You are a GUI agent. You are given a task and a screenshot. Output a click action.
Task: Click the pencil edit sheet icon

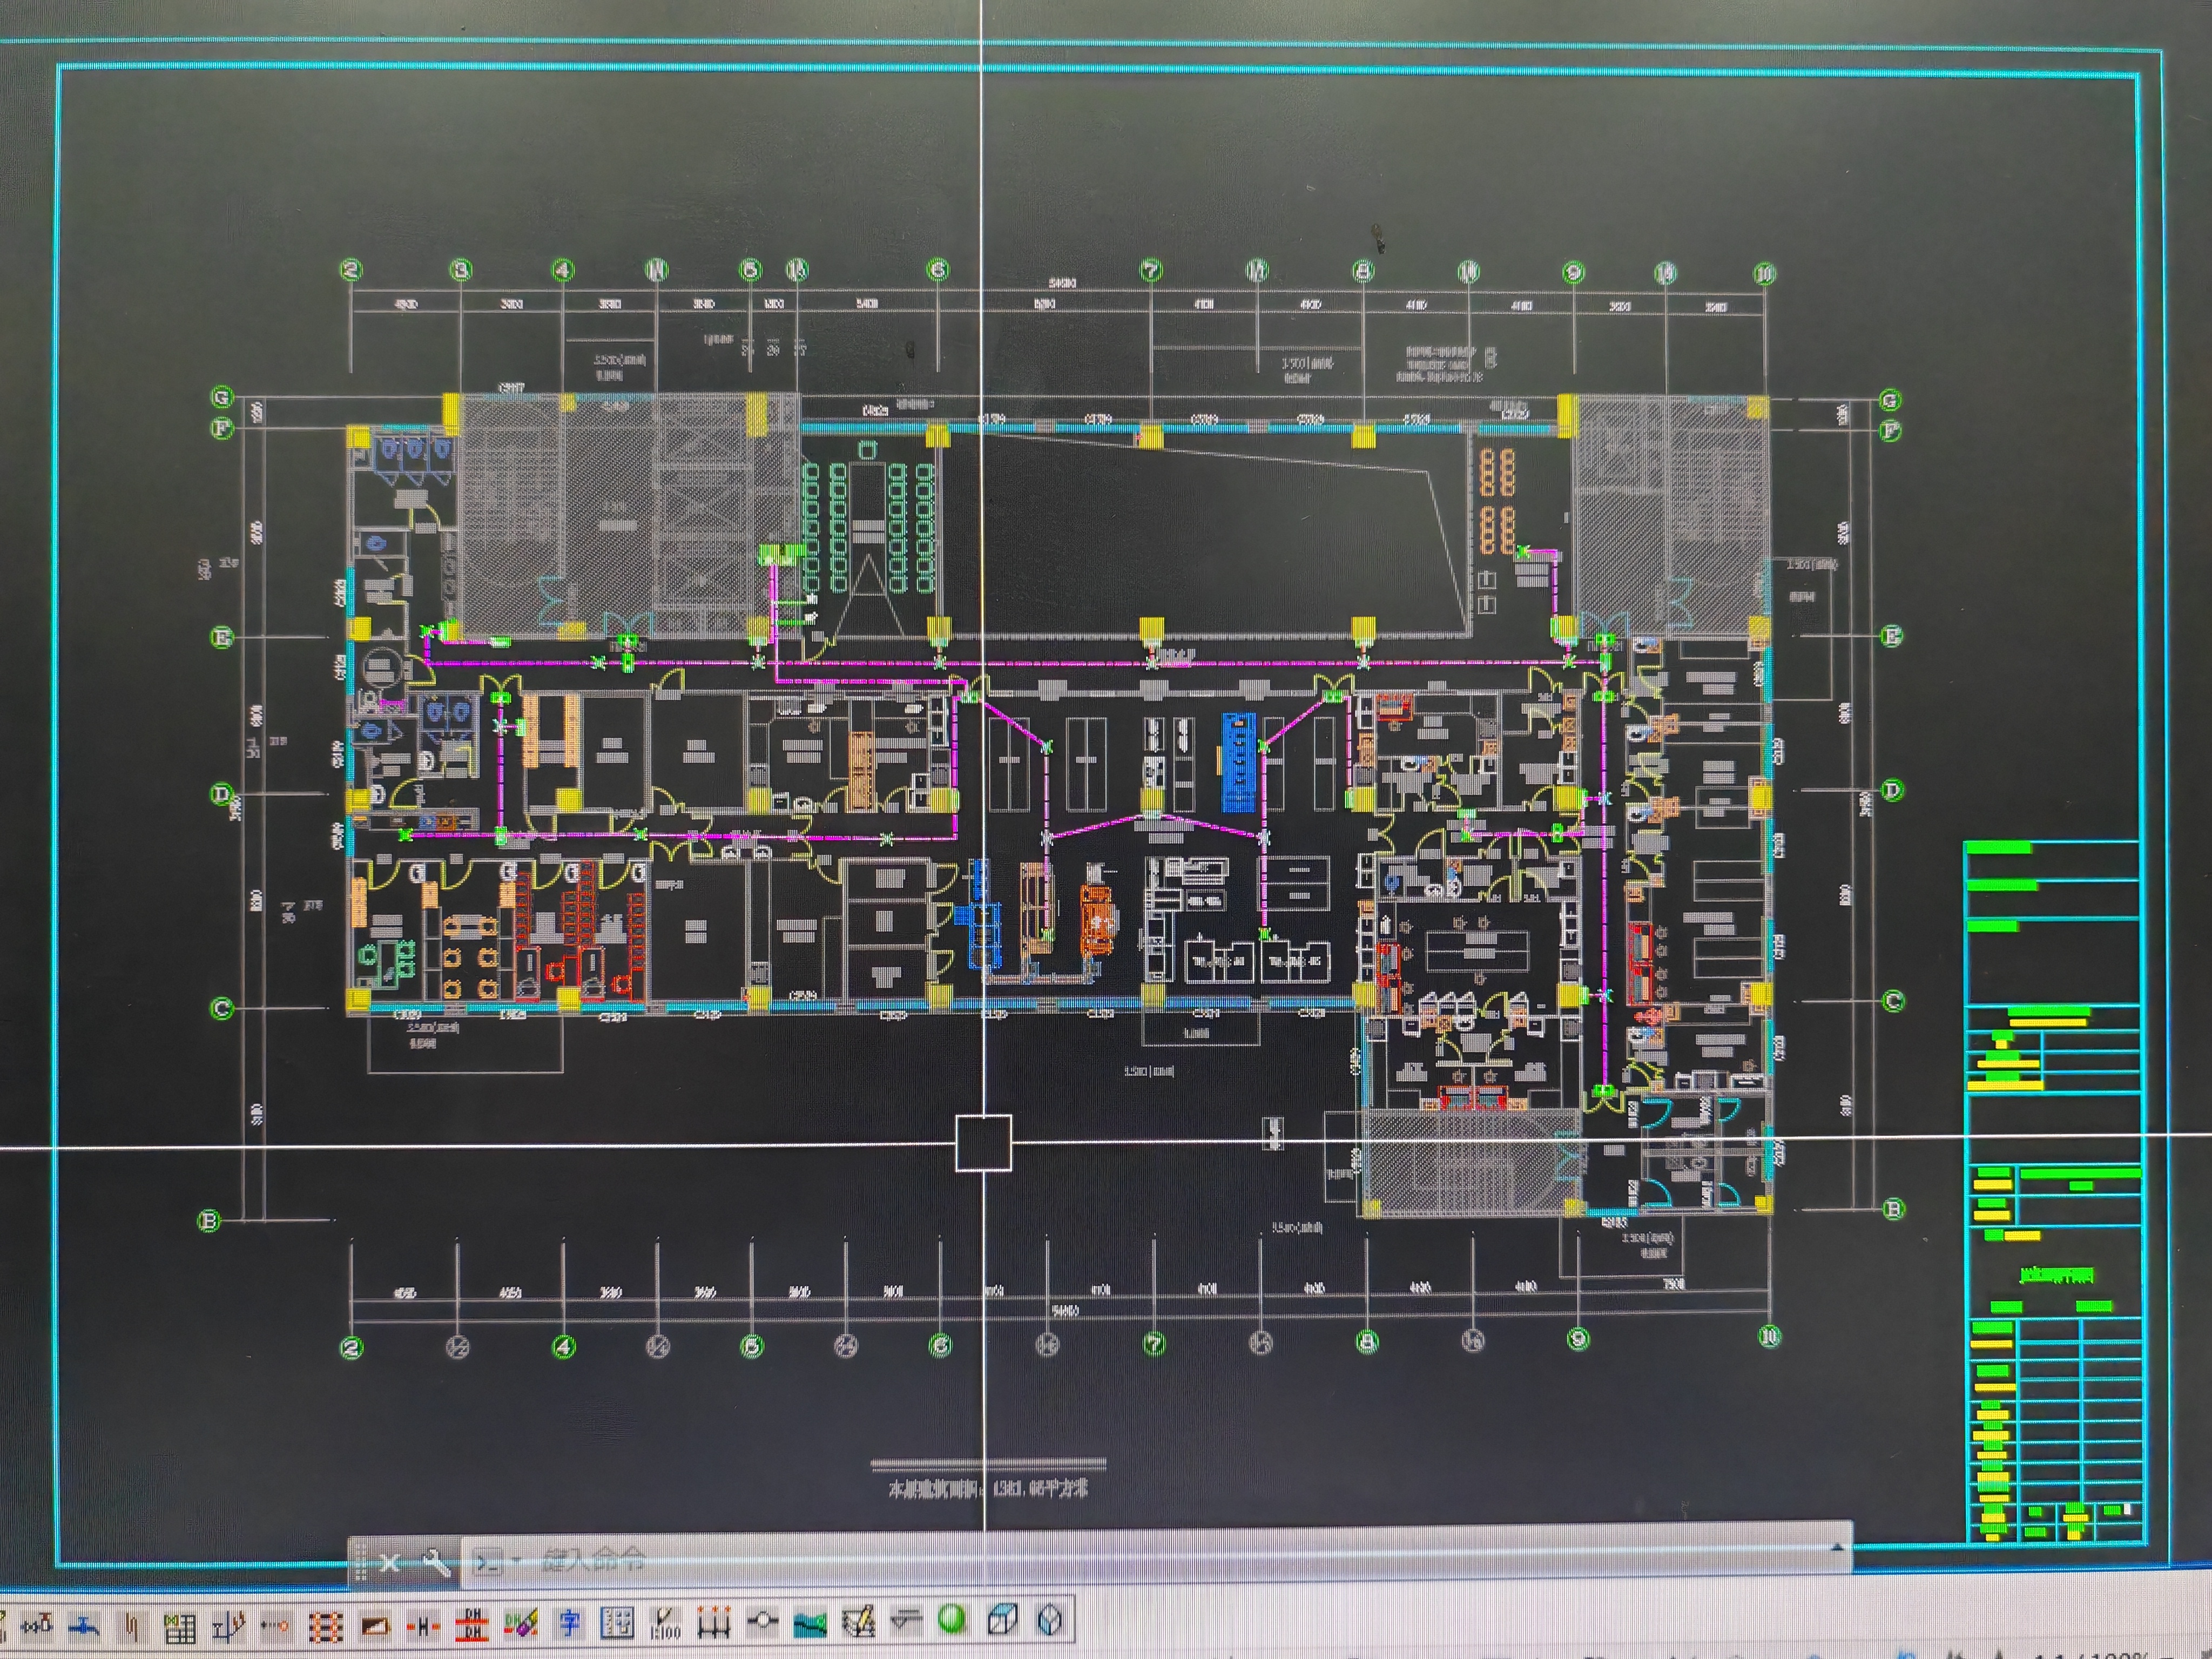coord(858,1622)
